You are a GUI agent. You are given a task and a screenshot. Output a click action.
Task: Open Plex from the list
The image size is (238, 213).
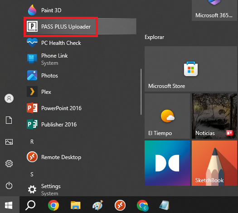click(80, 92)
